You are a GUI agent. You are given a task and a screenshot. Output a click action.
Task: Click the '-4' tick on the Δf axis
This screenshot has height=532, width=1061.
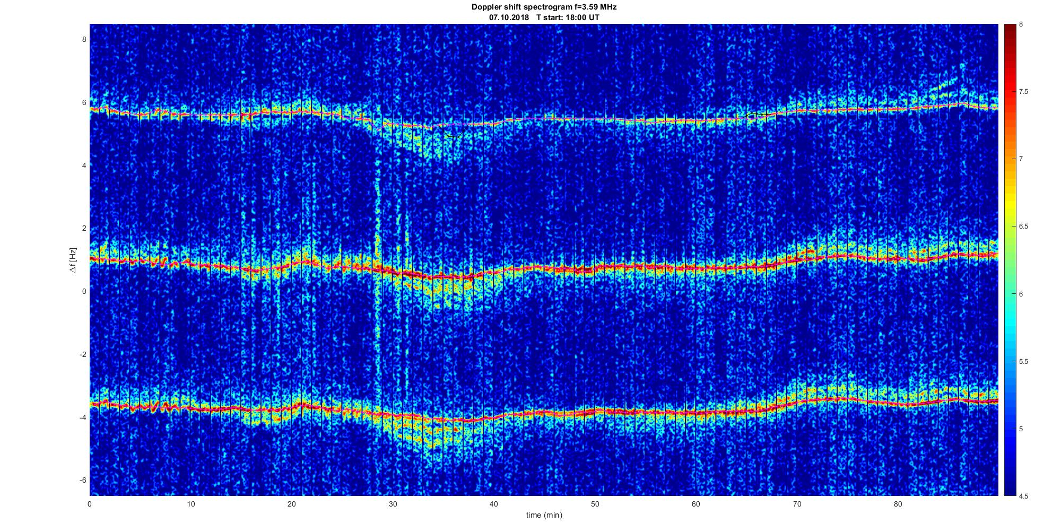(83, 417)
